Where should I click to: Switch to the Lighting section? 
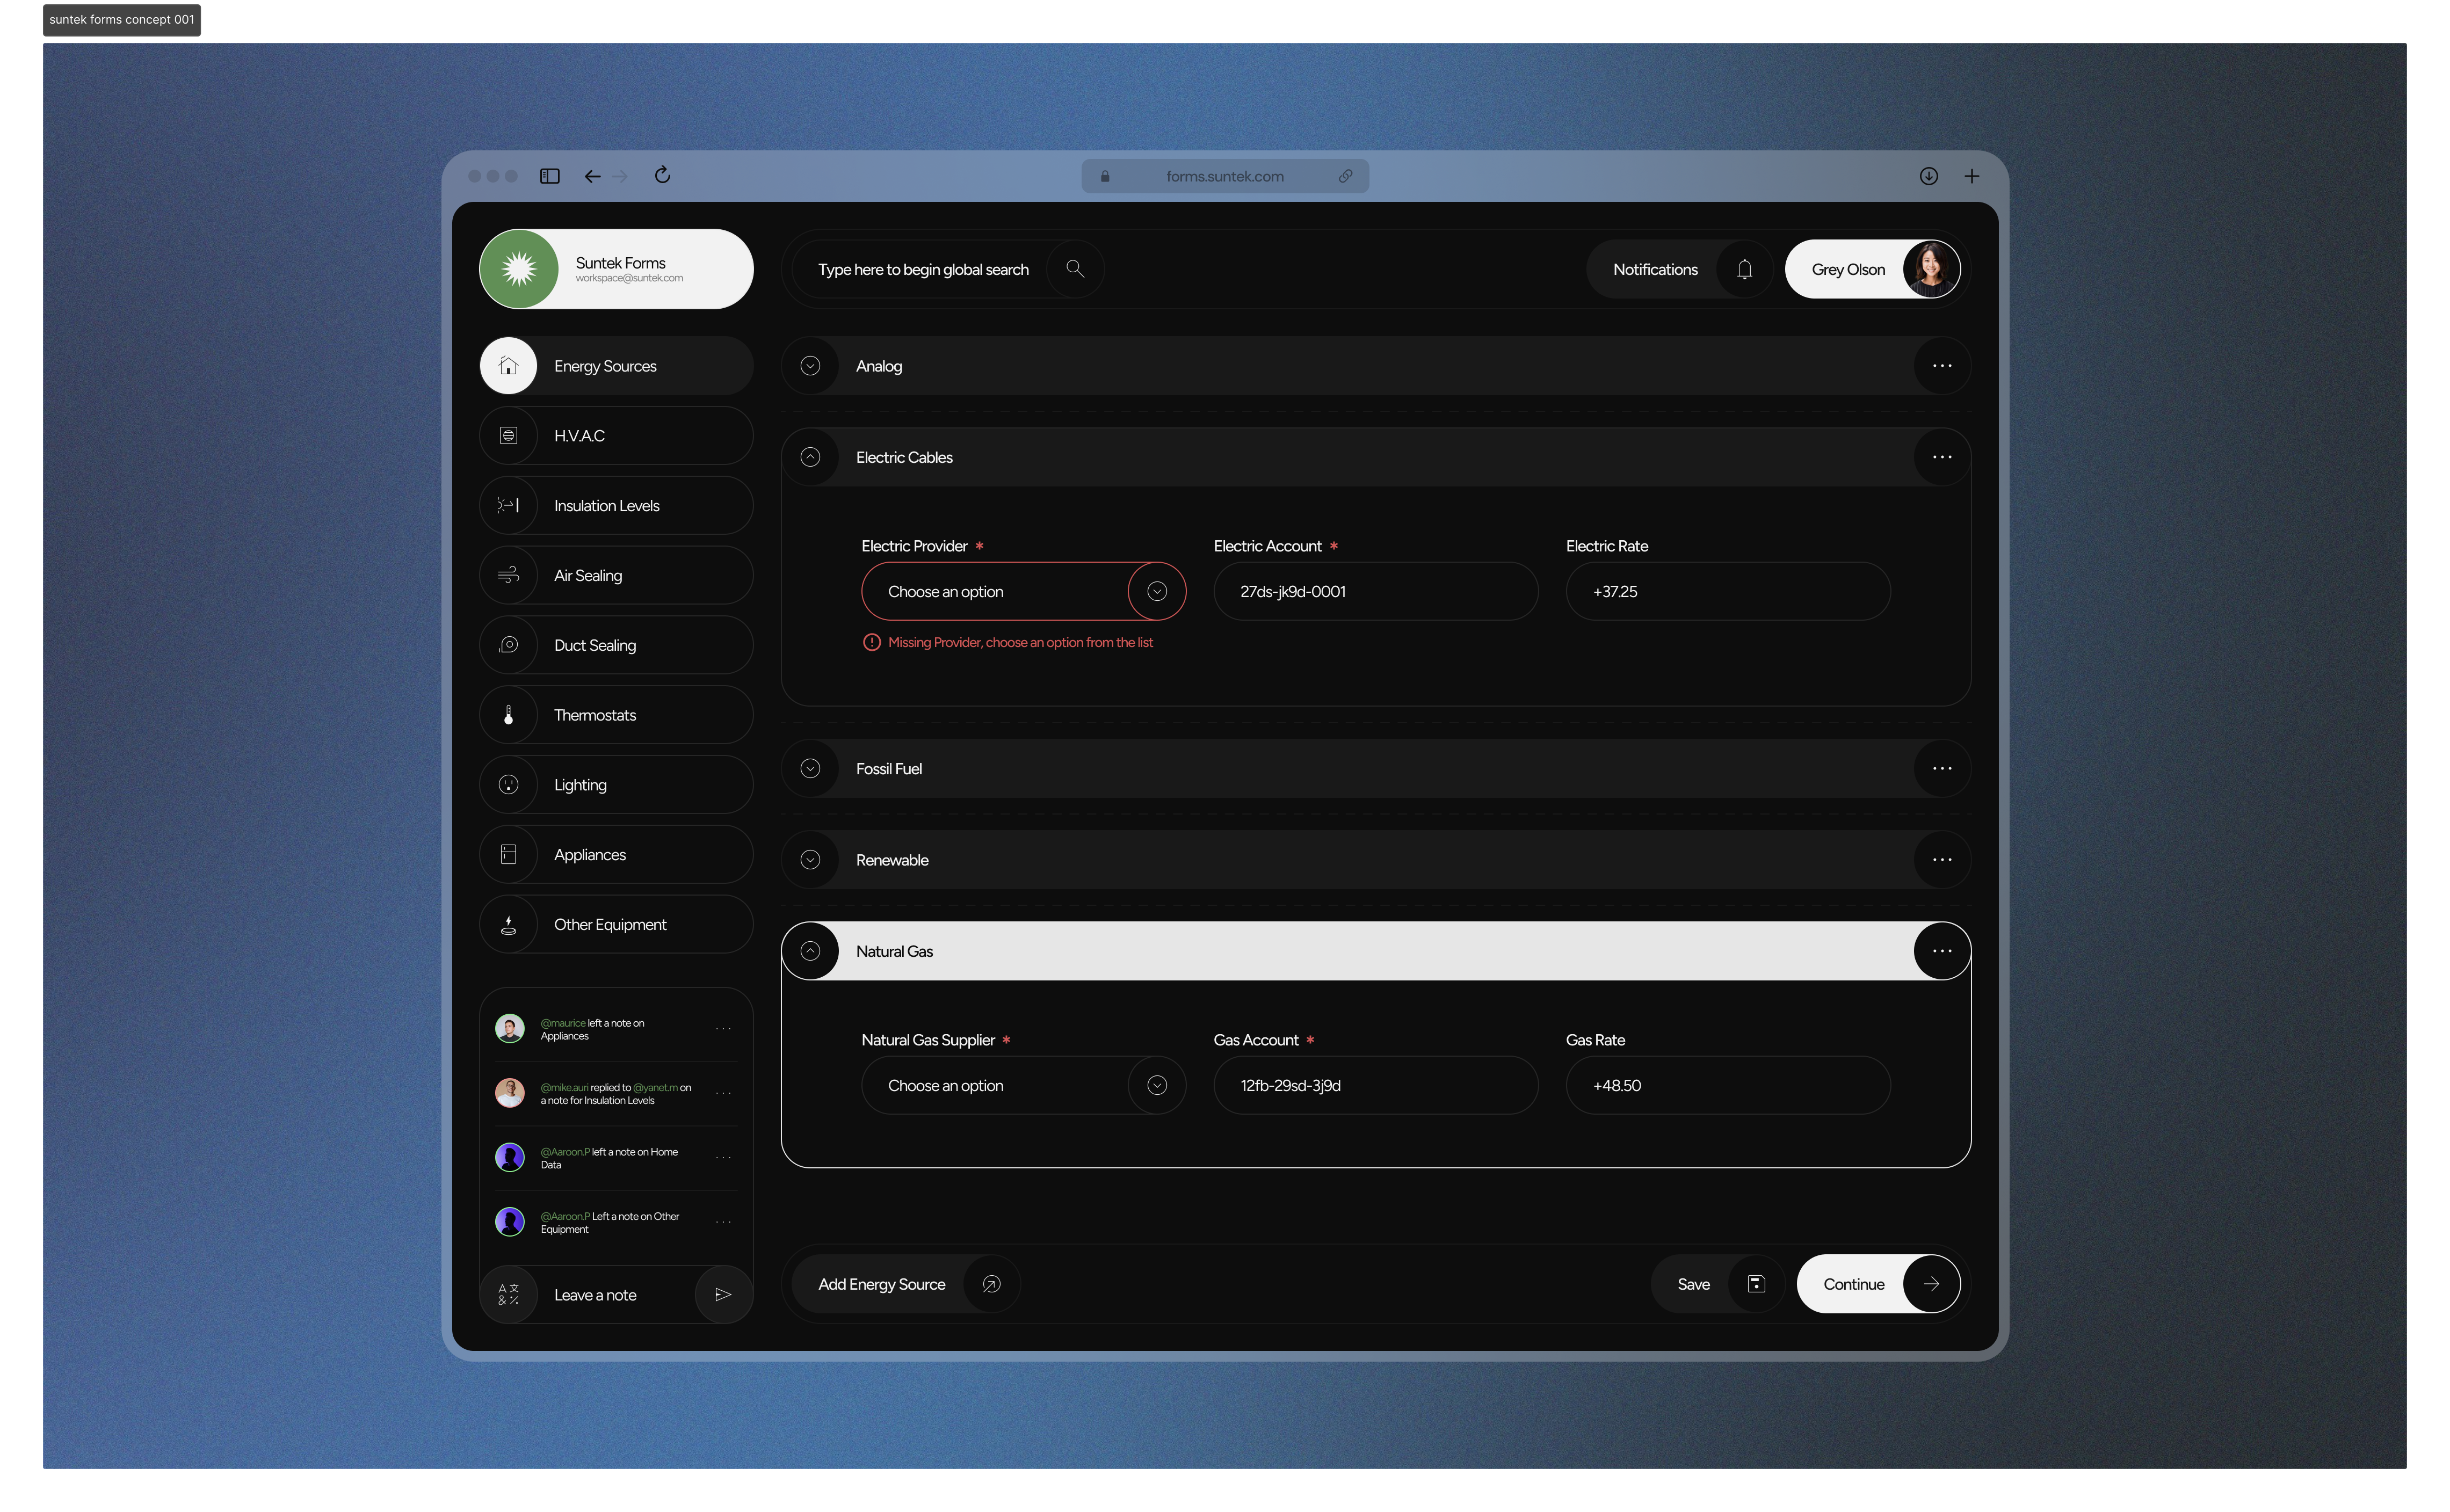508,784
